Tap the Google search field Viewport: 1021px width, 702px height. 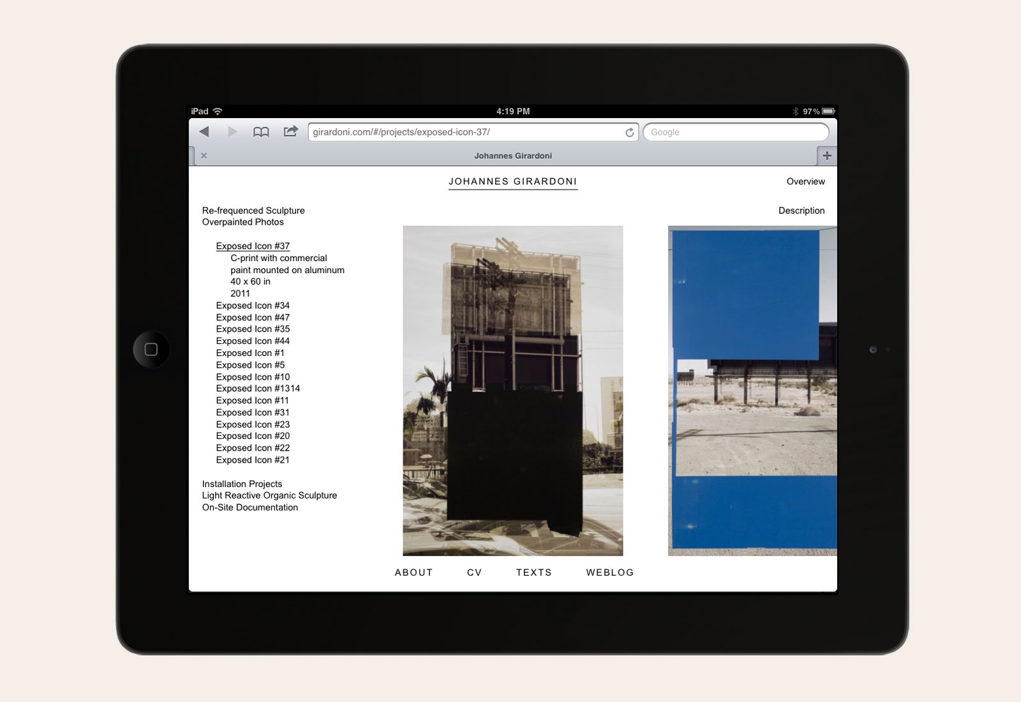point(735,132)
